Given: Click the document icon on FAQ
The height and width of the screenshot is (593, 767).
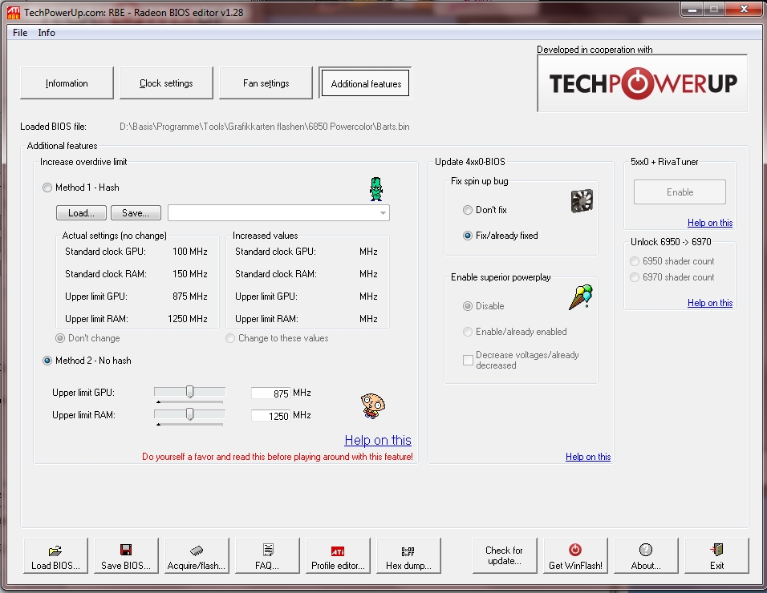Looking at the screenshot, I should click(x=268, y=550).
